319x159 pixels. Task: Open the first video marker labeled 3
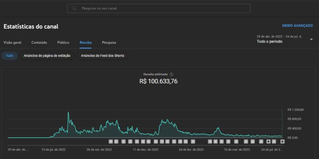coord(111,142)
